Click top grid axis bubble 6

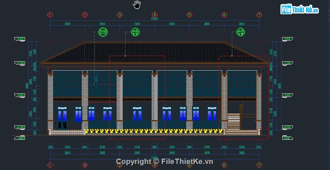pos(224,15)
